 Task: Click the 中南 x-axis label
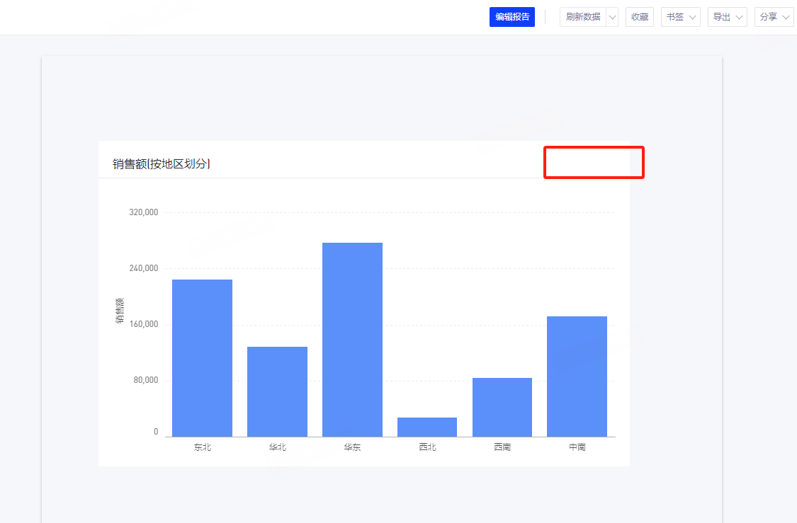(x=577, y=447)
